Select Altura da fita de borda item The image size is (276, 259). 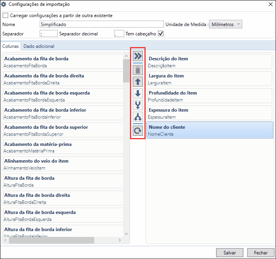63,181
